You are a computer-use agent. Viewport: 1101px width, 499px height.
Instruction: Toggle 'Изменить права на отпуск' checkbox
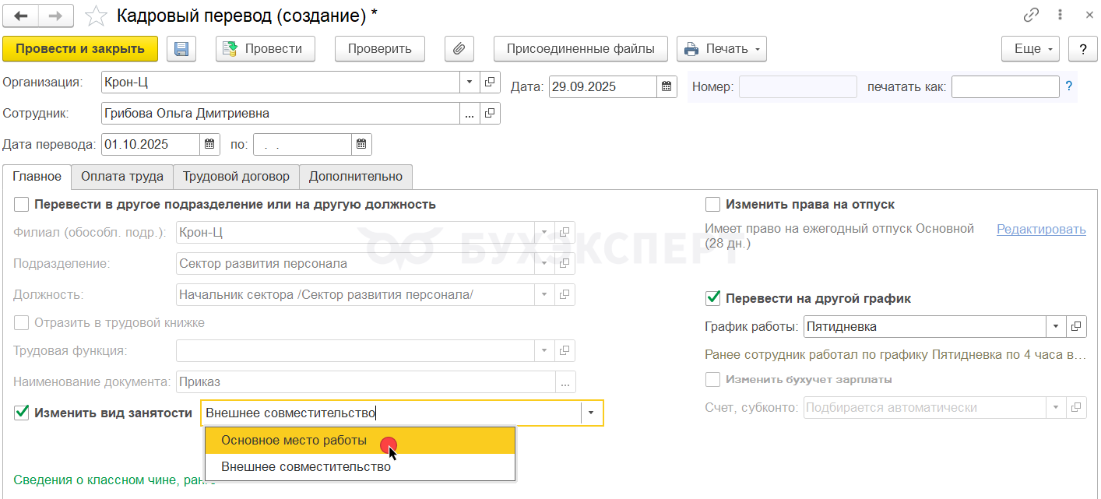click(x=712, y=205)
